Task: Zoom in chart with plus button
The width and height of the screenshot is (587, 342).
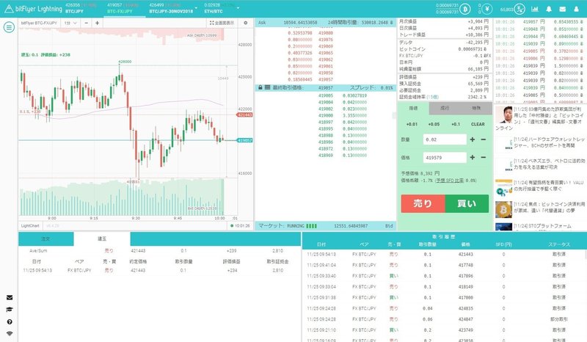Action: (x=98, y=23)
